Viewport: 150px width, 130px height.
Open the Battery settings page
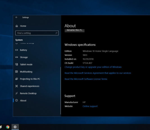(24, 50)
